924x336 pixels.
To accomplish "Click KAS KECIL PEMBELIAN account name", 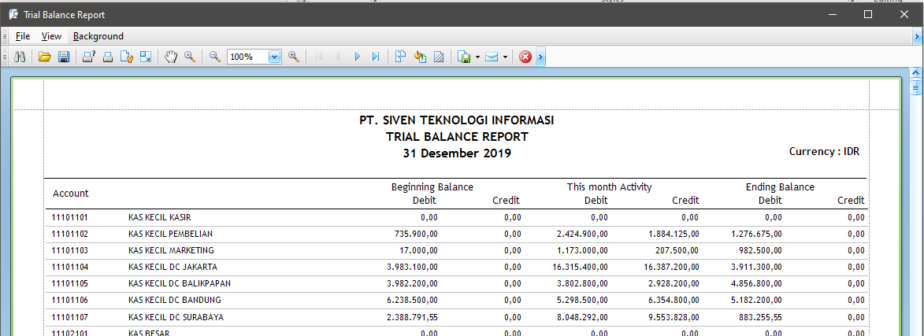I will [x=170, y=234].
